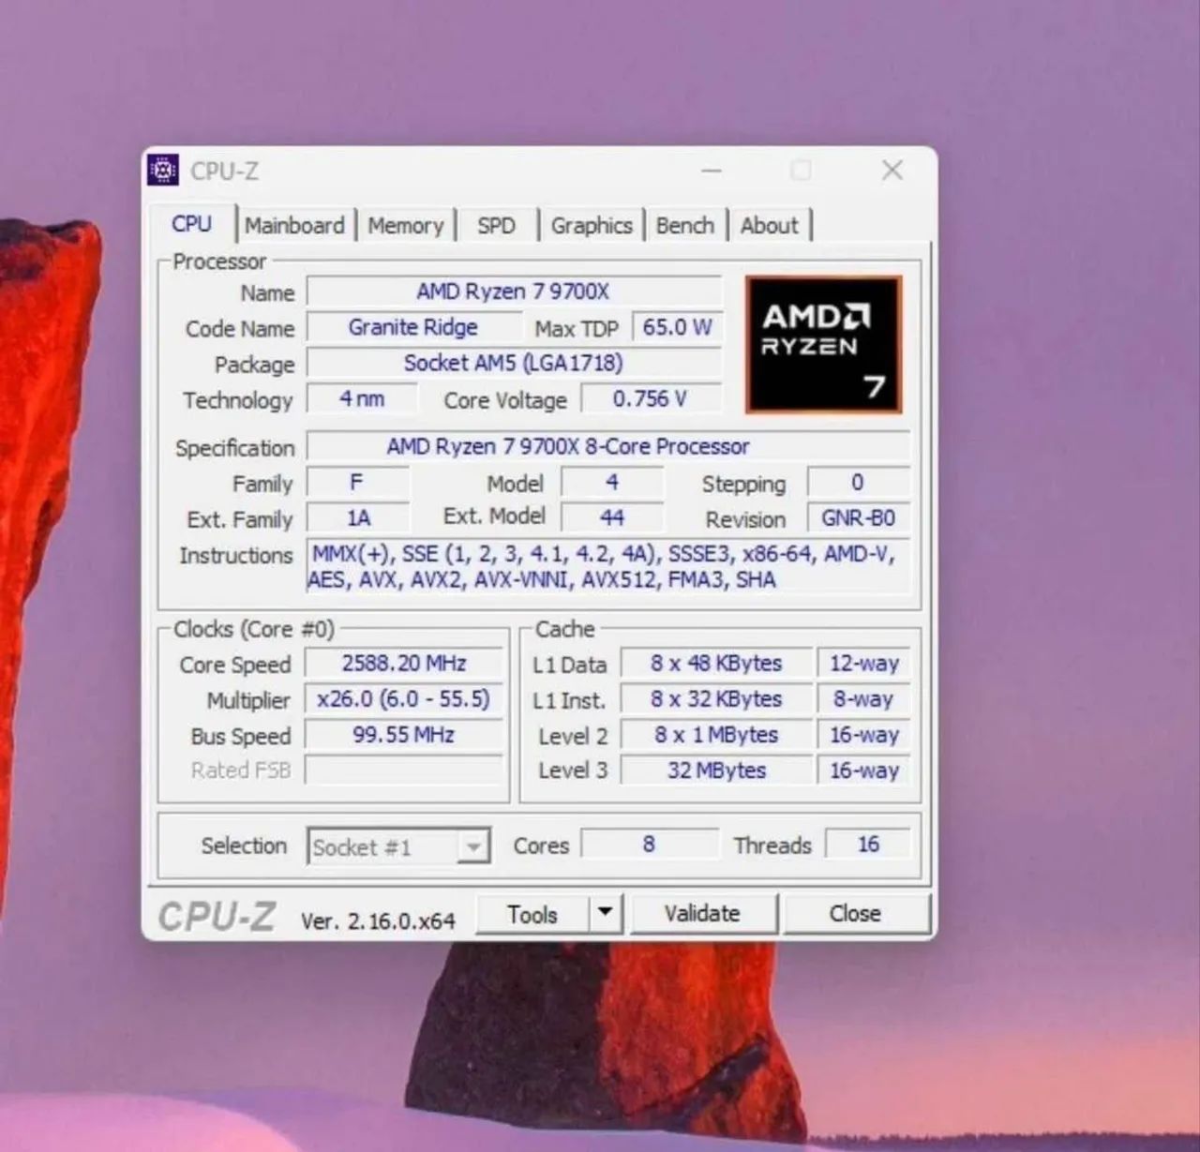
Task: Click the Level 3 value 32 MBytes
Action: pos(716,770)
